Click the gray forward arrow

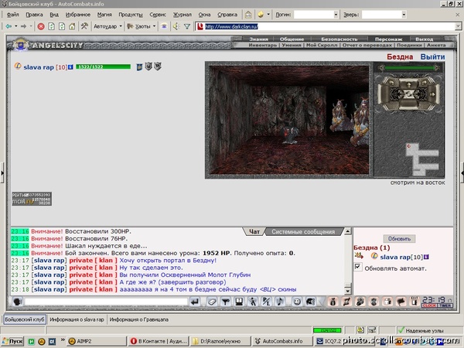24,26
